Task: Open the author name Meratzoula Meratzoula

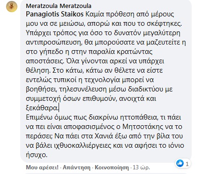Action: [59, 6]
